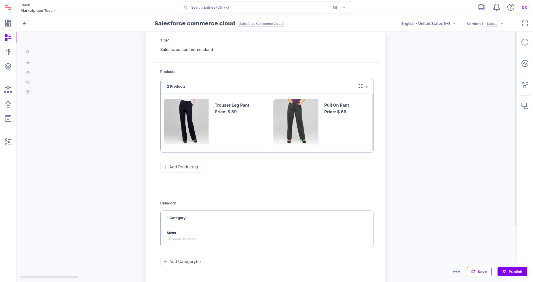Open the shapes widgets icon in right rail
The height and width of the screenshot is (282, 533).
pyautogui.click(x=525, y=85)
